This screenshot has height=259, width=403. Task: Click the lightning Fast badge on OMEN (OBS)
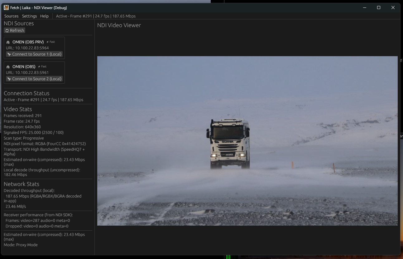click(42, 66)
